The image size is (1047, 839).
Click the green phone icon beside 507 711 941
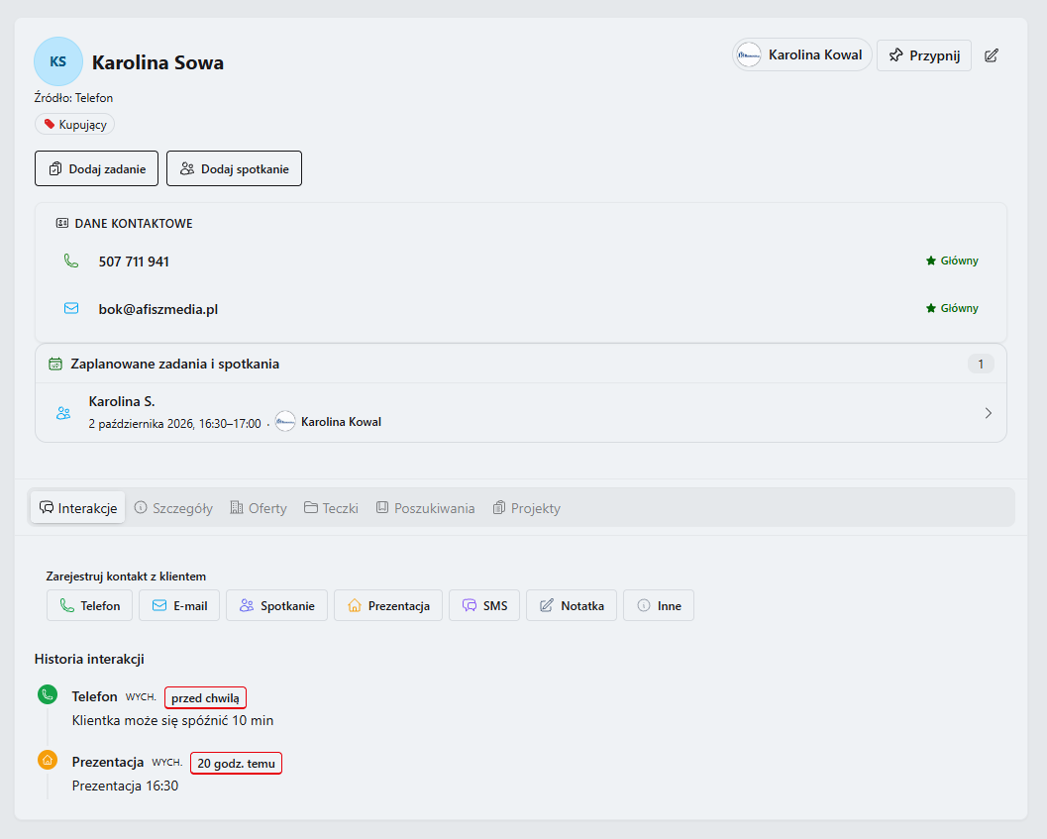pyautogui.click(x=70, y=261)
